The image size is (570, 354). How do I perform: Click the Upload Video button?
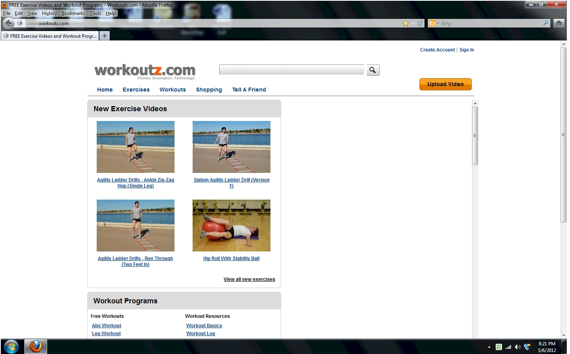click(445, 84)
